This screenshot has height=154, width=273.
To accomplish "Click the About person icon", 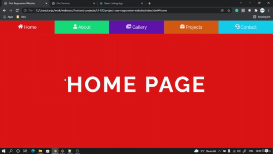I will (x=75, y=27).
